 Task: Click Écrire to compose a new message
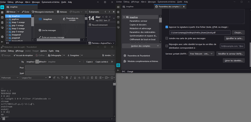pos(25,12)
